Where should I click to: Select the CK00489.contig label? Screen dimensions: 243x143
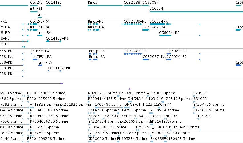point(108,105)
